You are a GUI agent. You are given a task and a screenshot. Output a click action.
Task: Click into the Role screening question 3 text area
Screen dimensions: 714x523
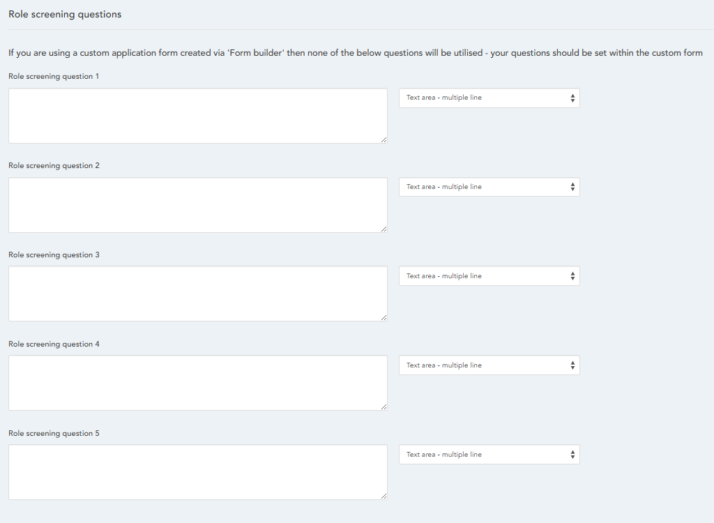tap(197, 294)
